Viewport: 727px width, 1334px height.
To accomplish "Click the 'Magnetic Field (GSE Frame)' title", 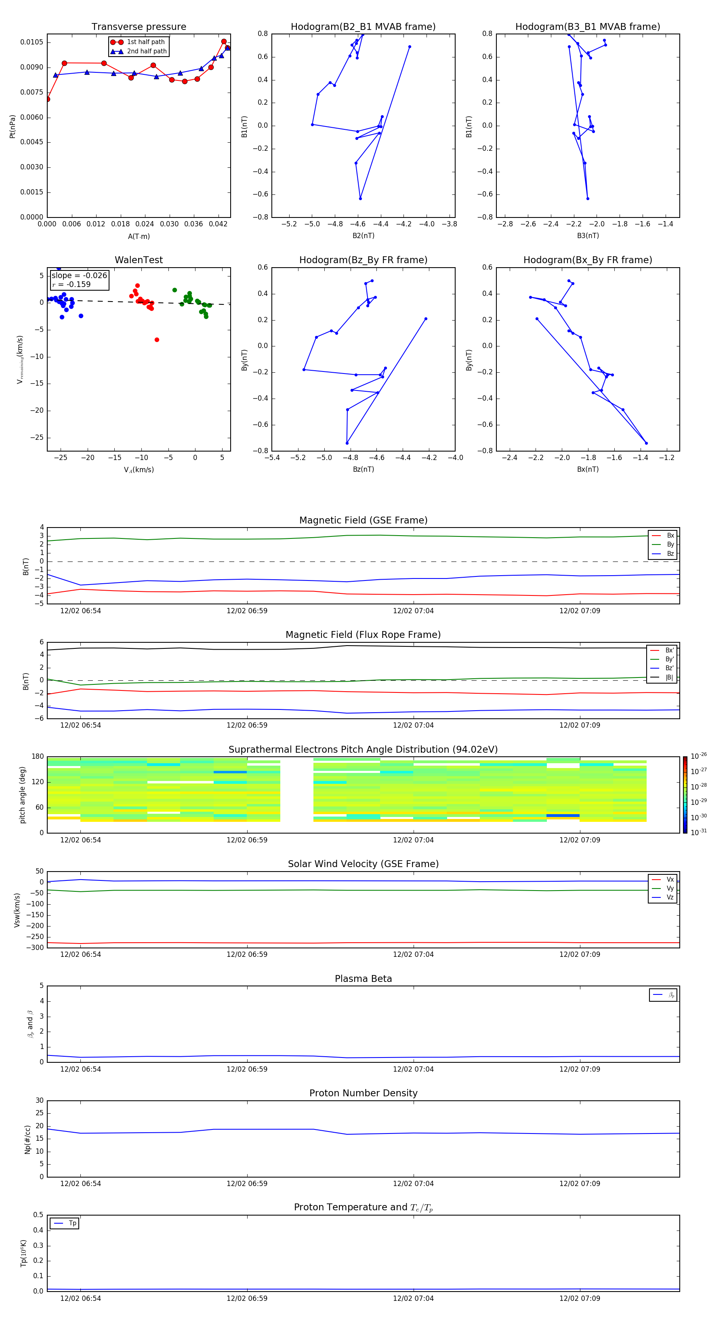I will click(x=363, y=520).
